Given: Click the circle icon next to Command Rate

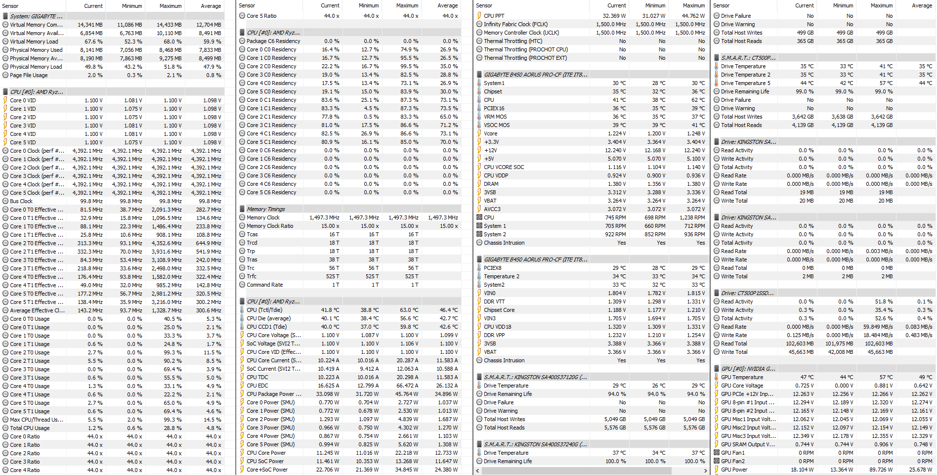Looking at the screenshot, I should [242, 285].
